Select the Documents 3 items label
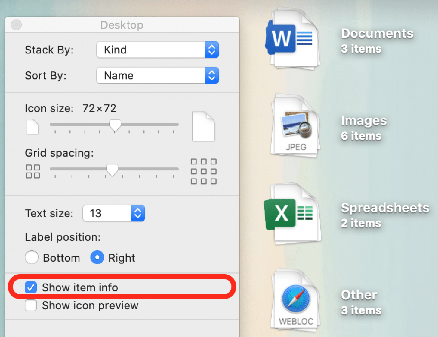 coord(377,41)
